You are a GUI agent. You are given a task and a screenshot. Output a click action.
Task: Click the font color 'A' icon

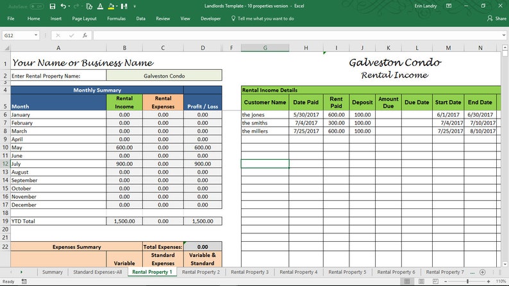(x=100, y=6)
